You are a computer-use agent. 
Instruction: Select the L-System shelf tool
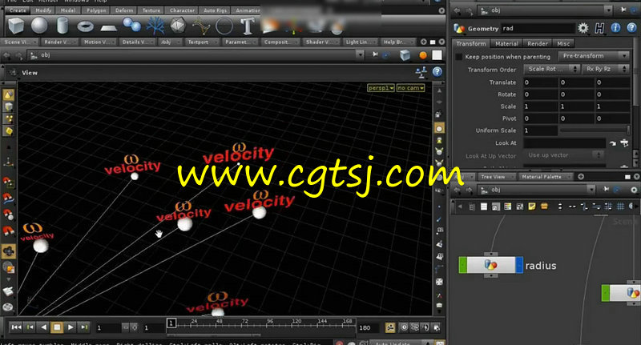click(155, 26)
